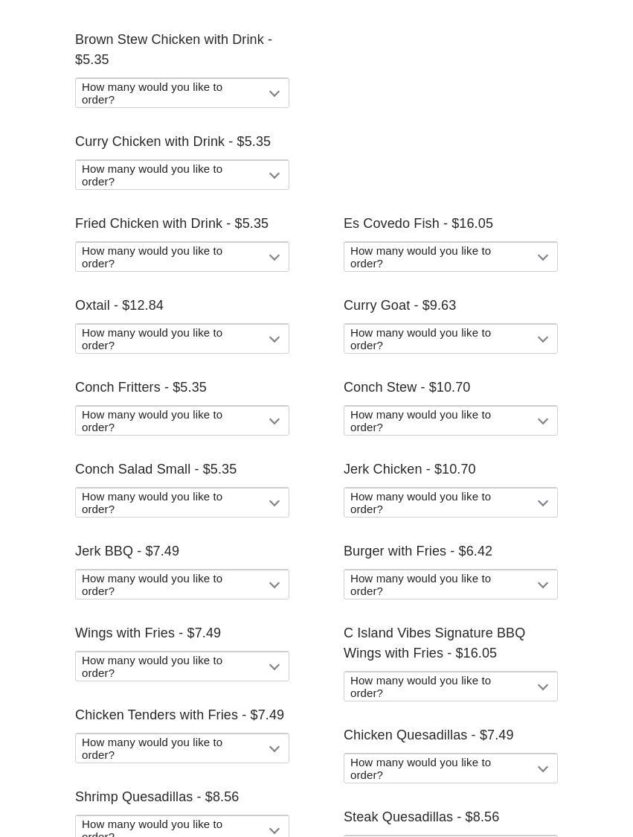Expand Curry Chicken with Drink quantity selector
This screenshot has height=837, width=633.
(181, 175)
